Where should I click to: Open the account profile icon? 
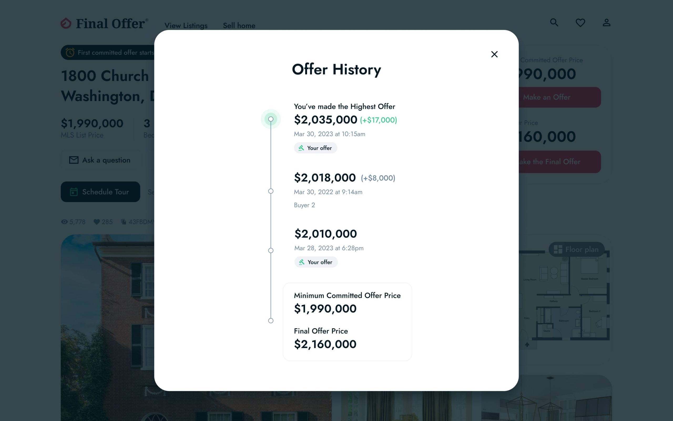(606, 23)
